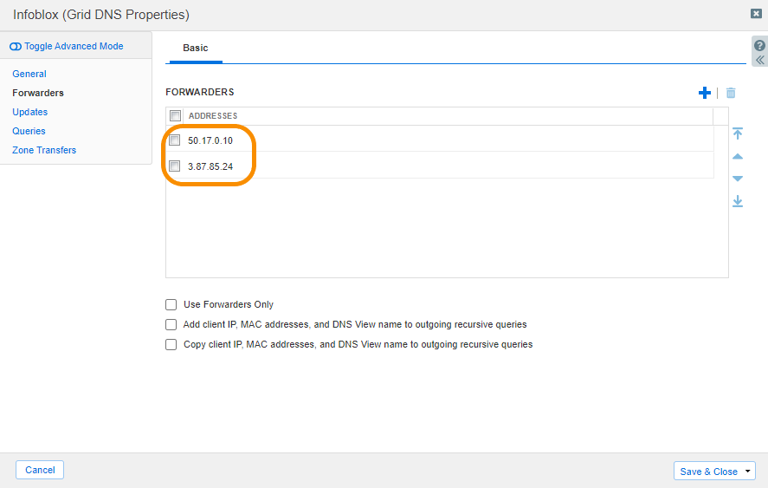Click the trash icon to delete forwarder
Image resolution: width=768 pixels, height=488 pixels.
(731, 93)
